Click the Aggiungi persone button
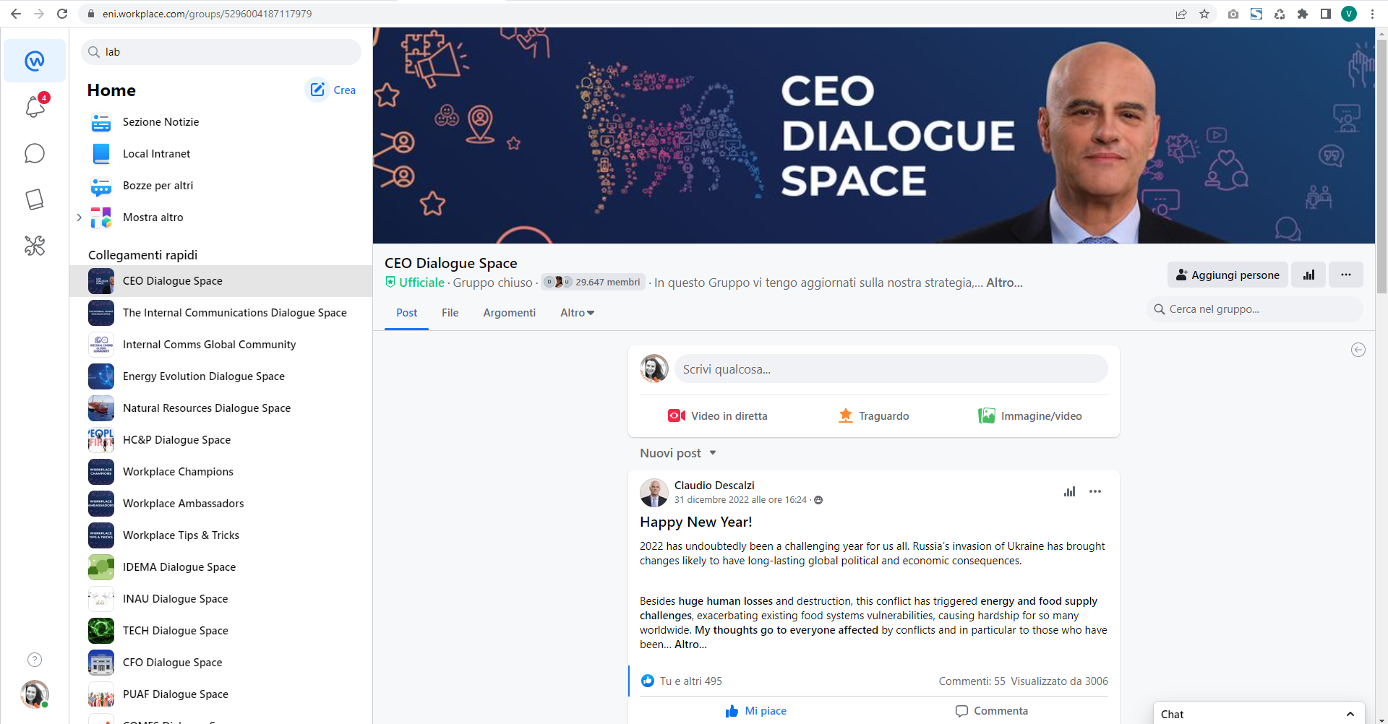 [x=1228, y=275]
